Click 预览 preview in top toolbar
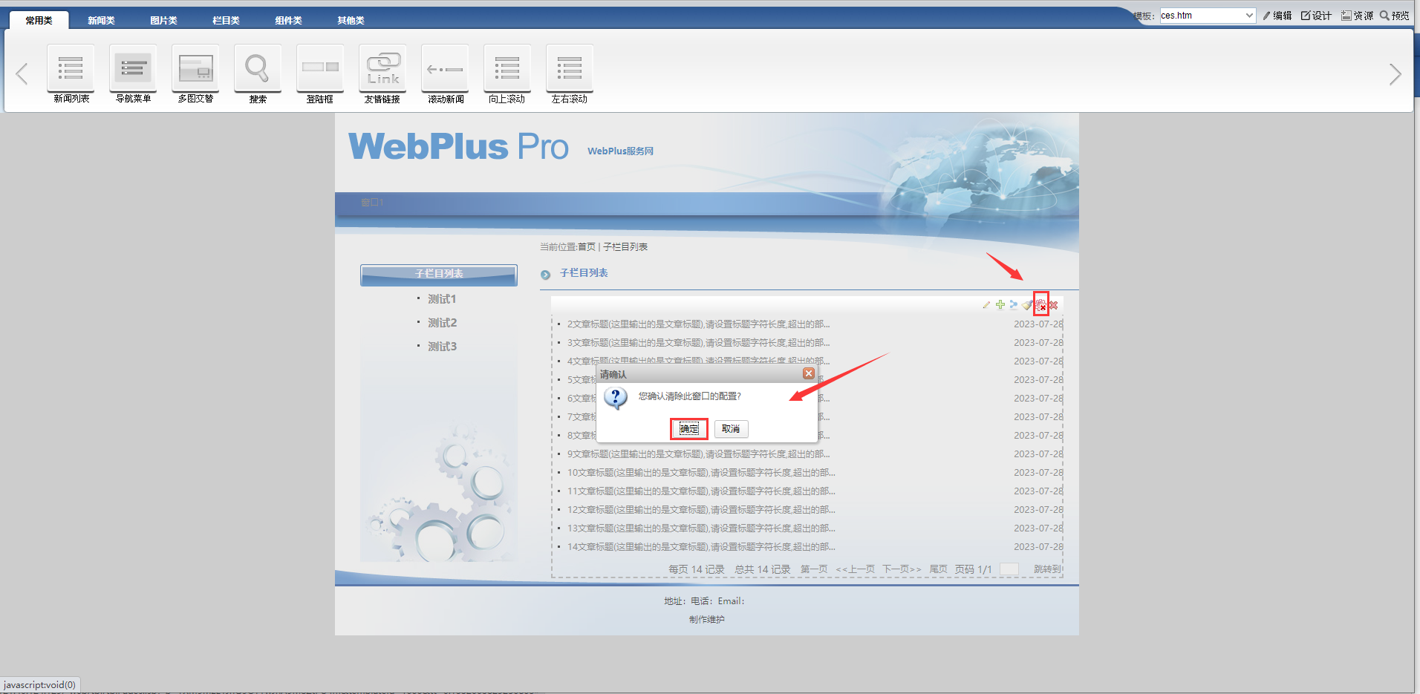 click(x=1395, y=16)
